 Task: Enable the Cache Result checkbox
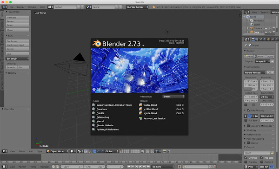pyautogui.click(x=262, y=162)
